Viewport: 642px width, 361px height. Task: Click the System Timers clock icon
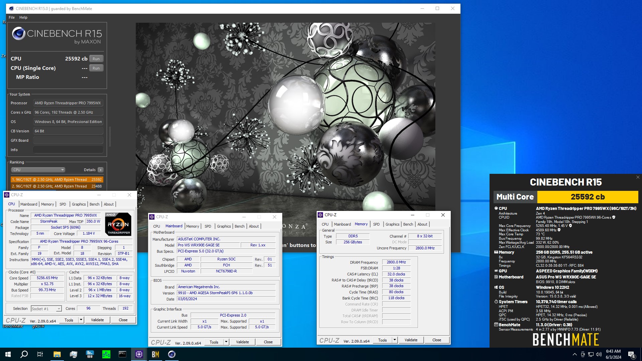click(496, 302)
